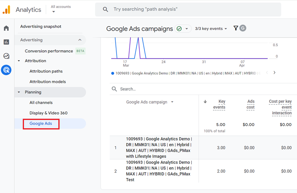Click the chart legend campaign label

pyautogui.click(x=188, y=73)
